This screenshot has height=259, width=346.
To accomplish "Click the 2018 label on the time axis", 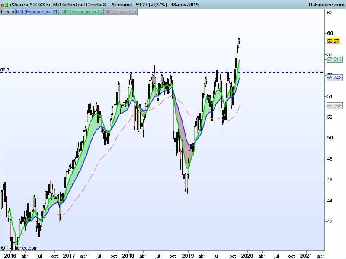I will point(128,256).
